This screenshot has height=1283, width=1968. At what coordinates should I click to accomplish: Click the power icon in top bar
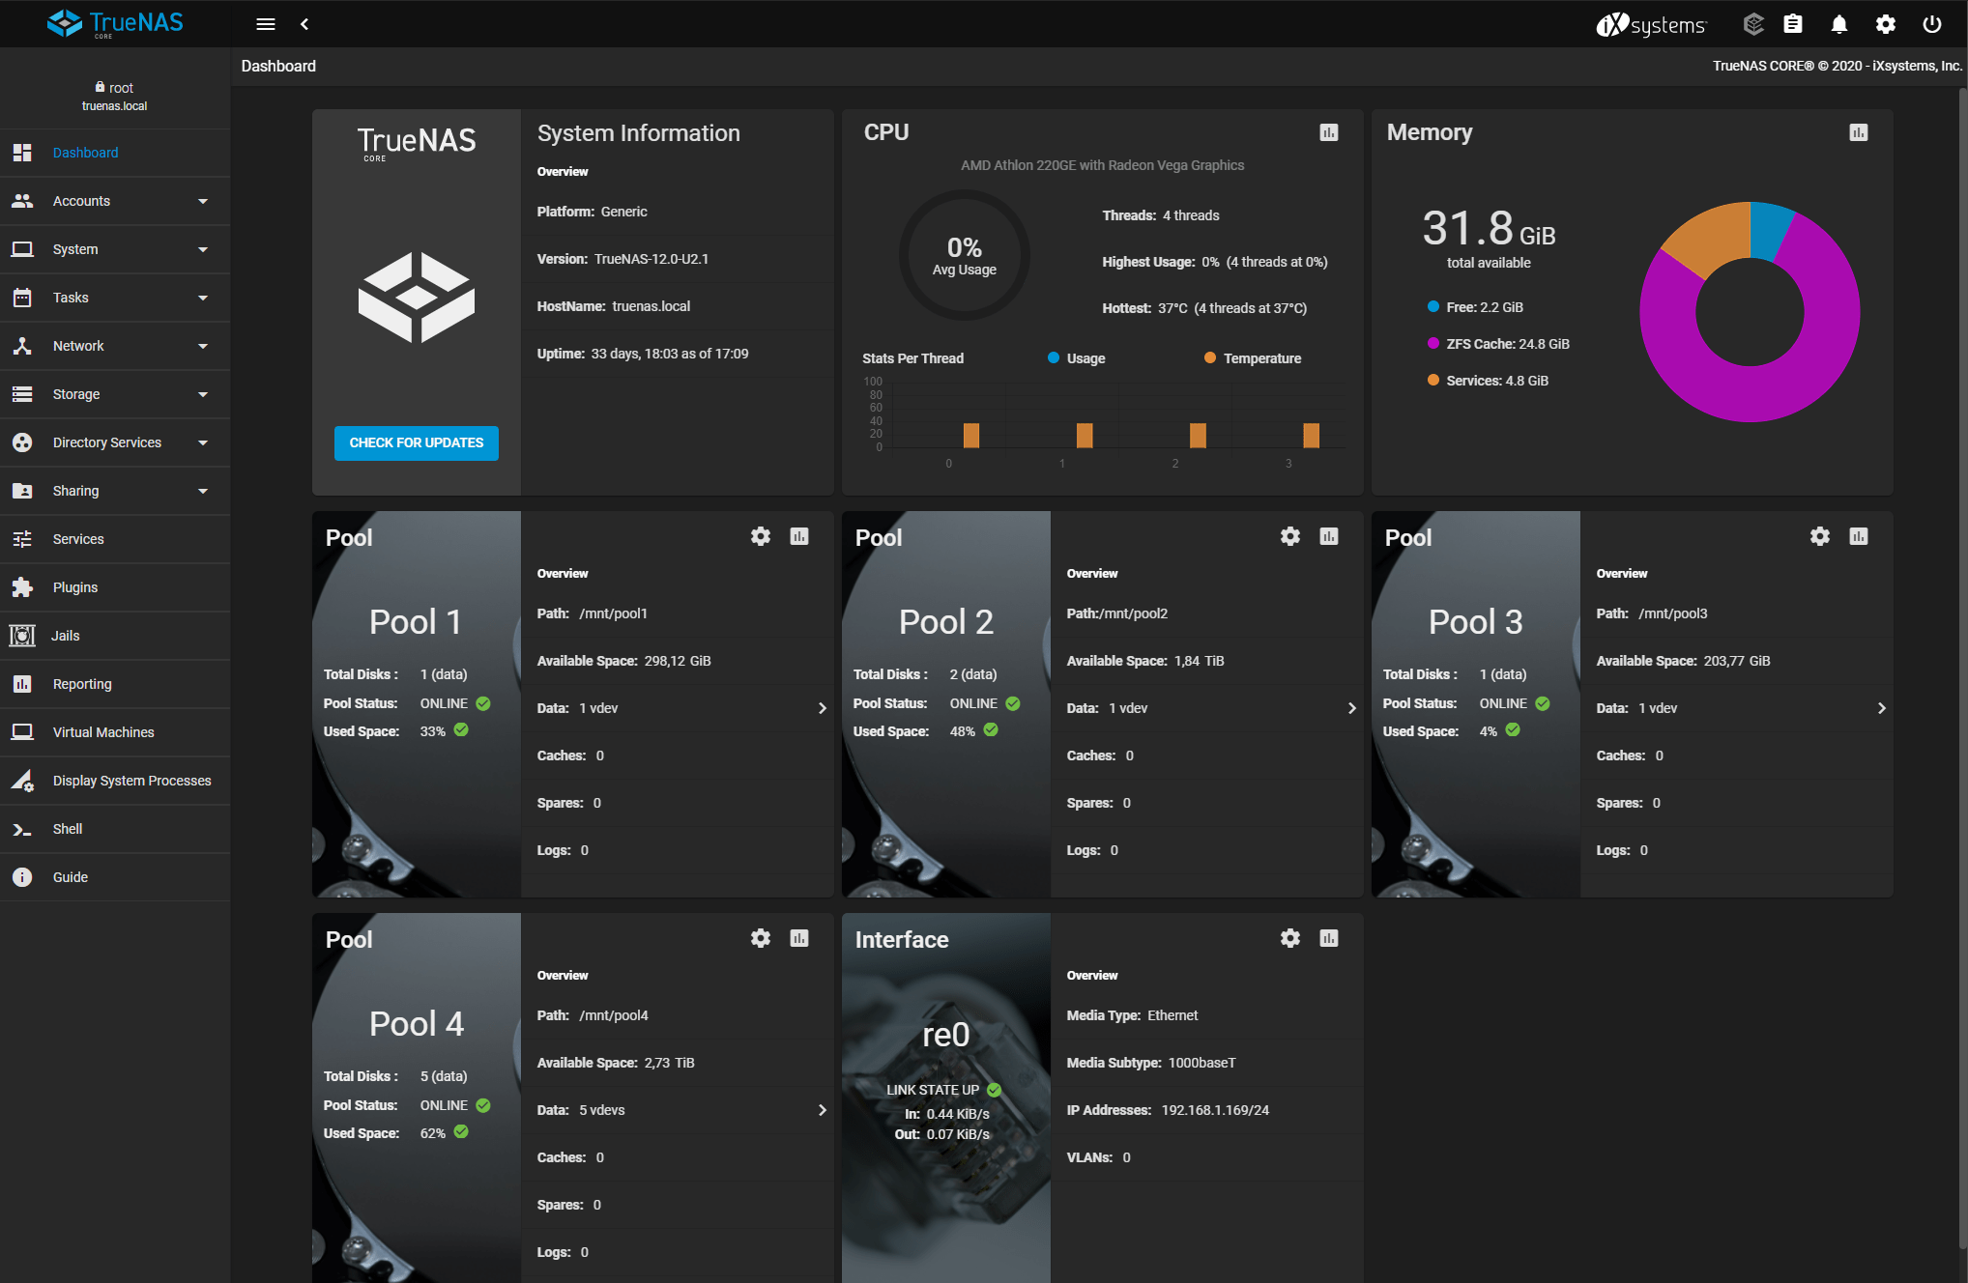[1932, 24]
